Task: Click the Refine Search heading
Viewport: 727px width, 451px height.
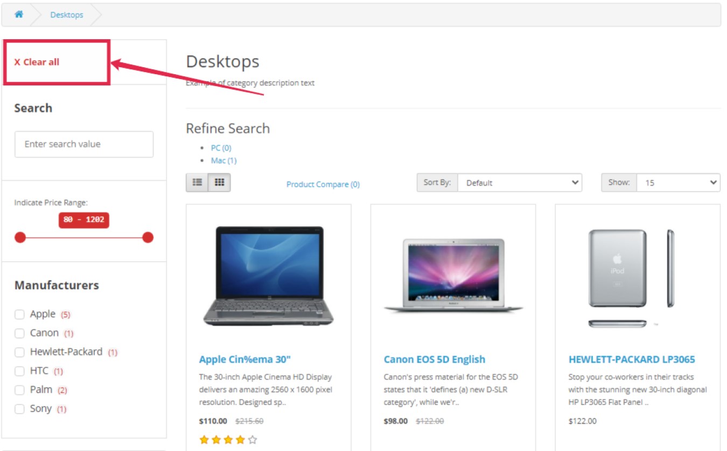Action: (x=228, y=128)
